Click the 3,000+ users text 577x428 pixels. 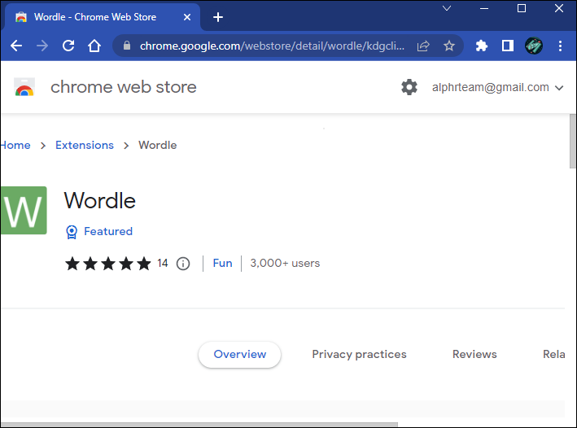pyautogui.click(x=285, y=263)
